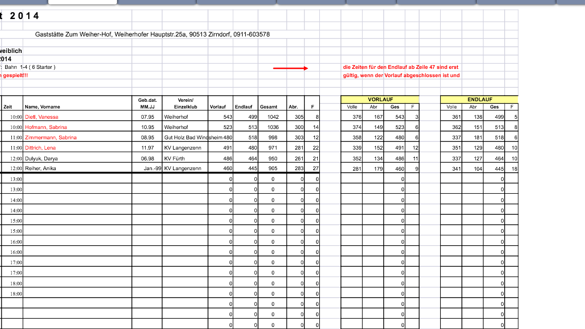This screenshot has width=585, height=329.
Task: Select the cell Hofmann, Sabrina
Action: (46, 127)
